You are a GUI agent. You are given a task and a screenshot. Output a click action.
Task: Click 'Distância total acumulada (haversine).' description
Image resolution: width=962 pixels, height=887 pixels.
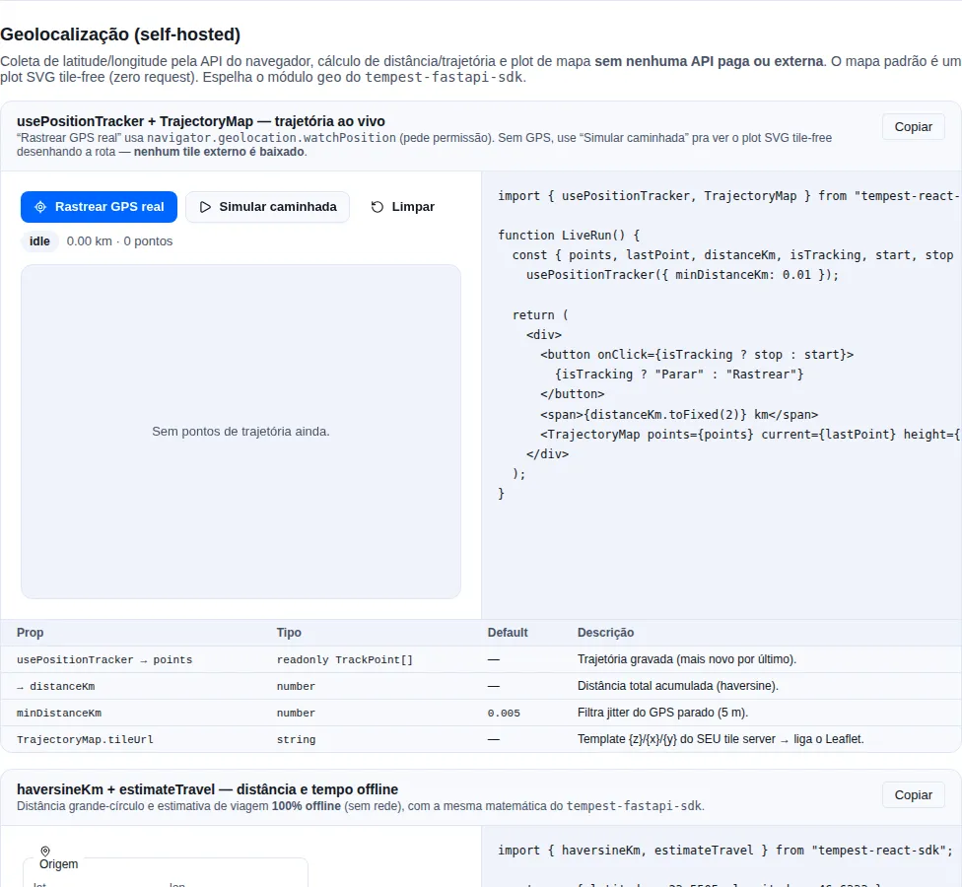677,686
